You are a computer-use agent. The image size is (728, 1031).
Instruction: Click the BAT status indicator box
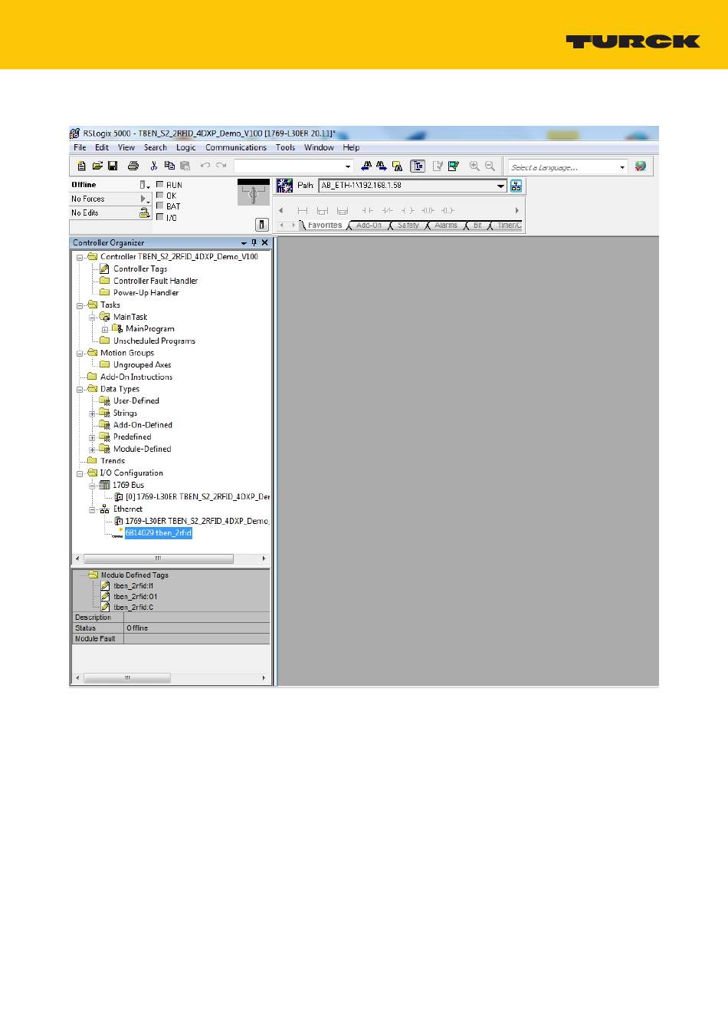coord(160,206)
